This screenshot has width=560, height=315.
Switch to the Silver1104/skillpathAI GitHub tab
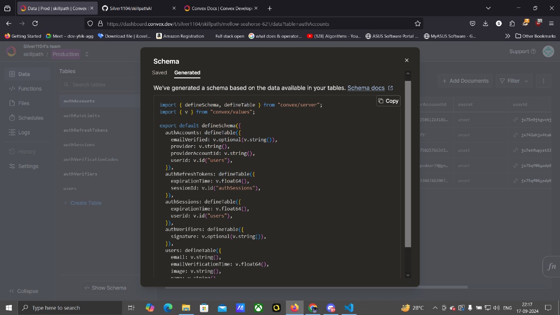pyautogui.click(x=138, y=8)
